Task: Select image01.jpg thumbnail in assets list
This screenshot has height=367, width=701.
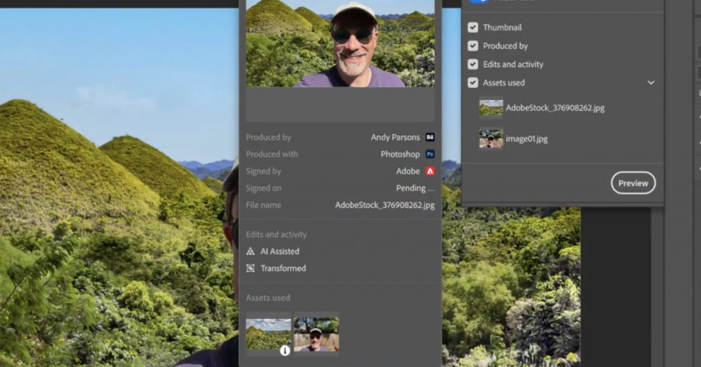Action: point(491,138)
